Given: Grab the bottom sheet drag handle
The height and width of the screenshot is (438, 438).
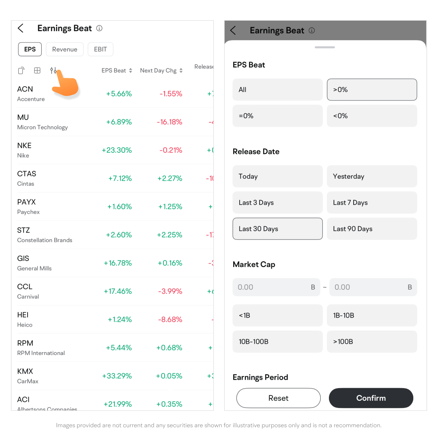Looking at the screenshot, I should click(325, 47).
